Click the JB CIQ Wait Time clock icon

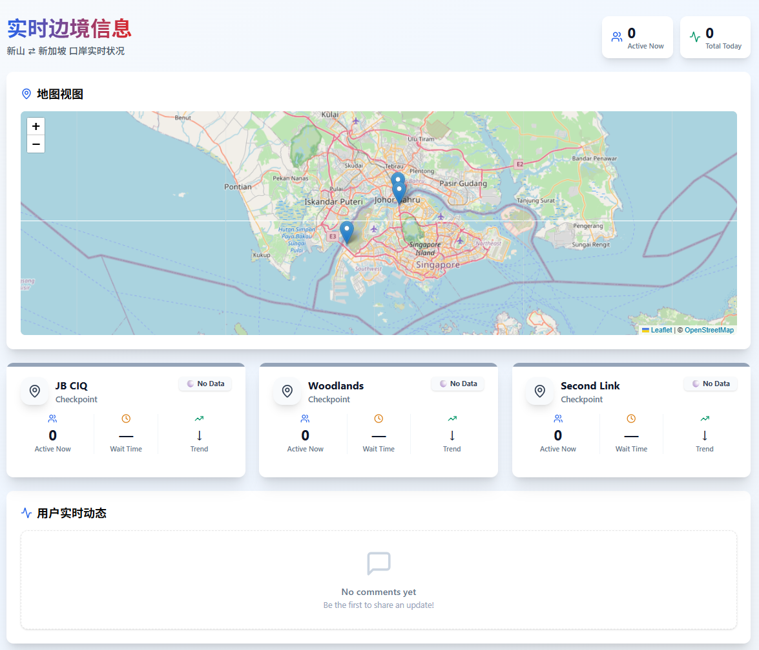126,418
